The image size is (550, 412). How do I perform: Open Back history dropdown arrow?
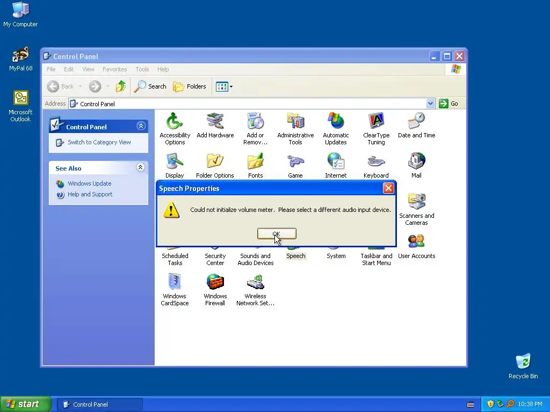click(80, 86)
